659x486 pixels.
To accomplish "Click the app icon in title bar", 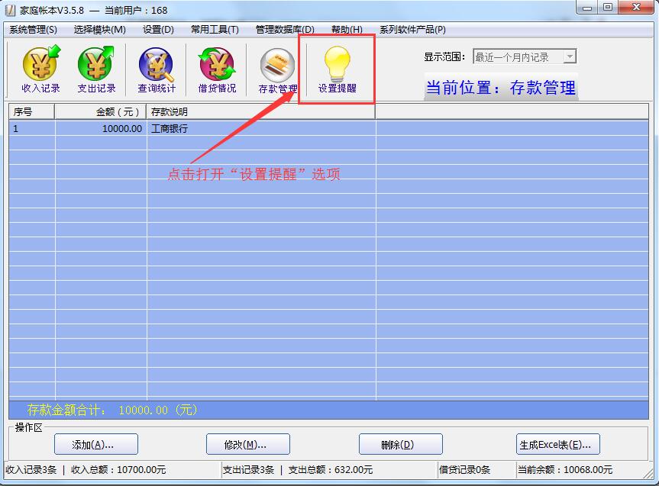I will tap(10, 8).
